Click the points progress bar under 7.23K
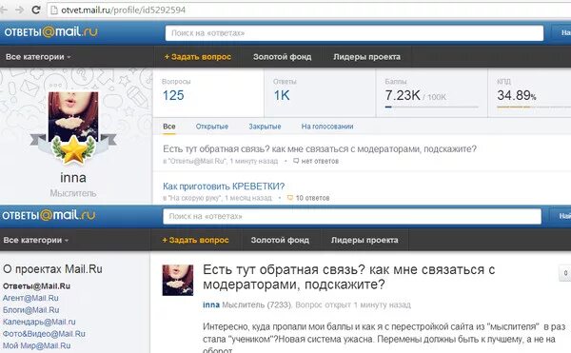Screen dimensions: 571x353 [431, 107]
